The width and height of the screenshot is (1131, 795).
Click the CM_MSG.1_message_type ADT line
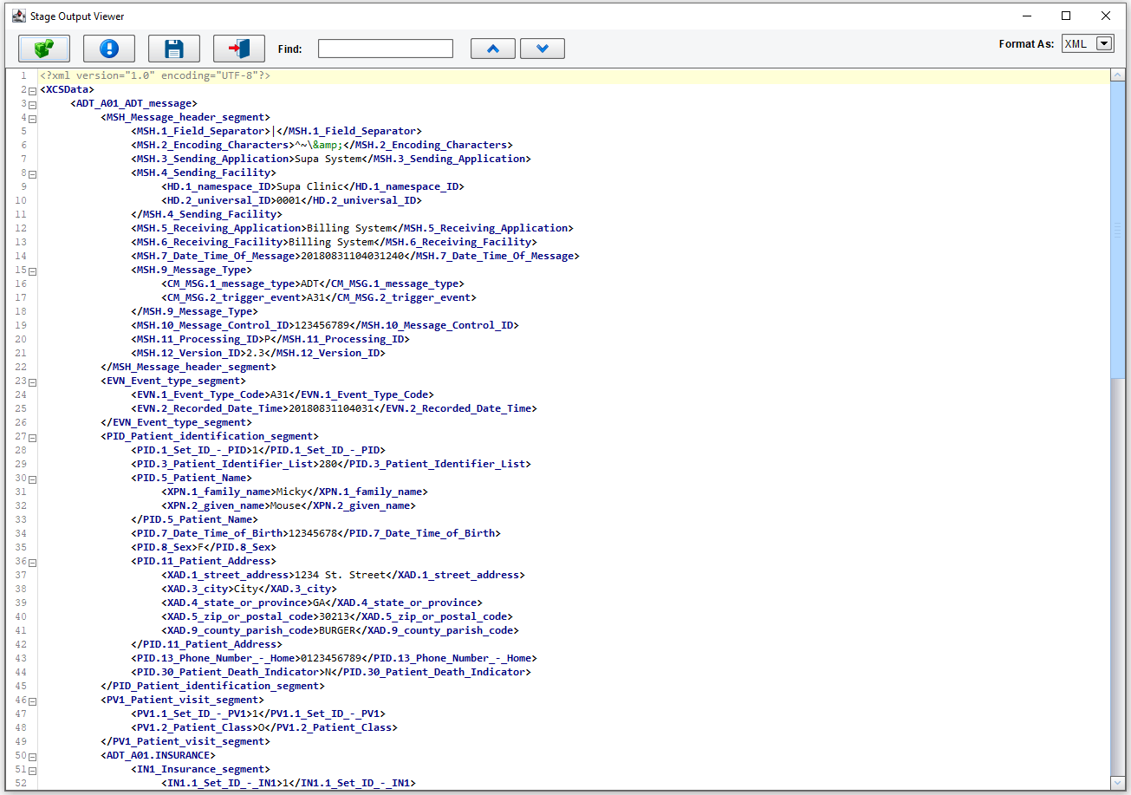coord(313,283)
